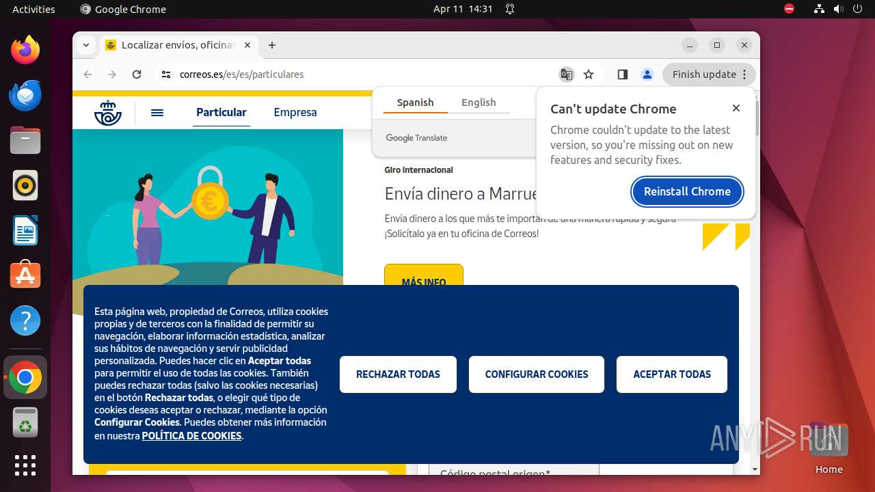This screenshot has height=492, width=875.
Task: Click Google Chrome app menu in top bar
Action: click(123, 9)
